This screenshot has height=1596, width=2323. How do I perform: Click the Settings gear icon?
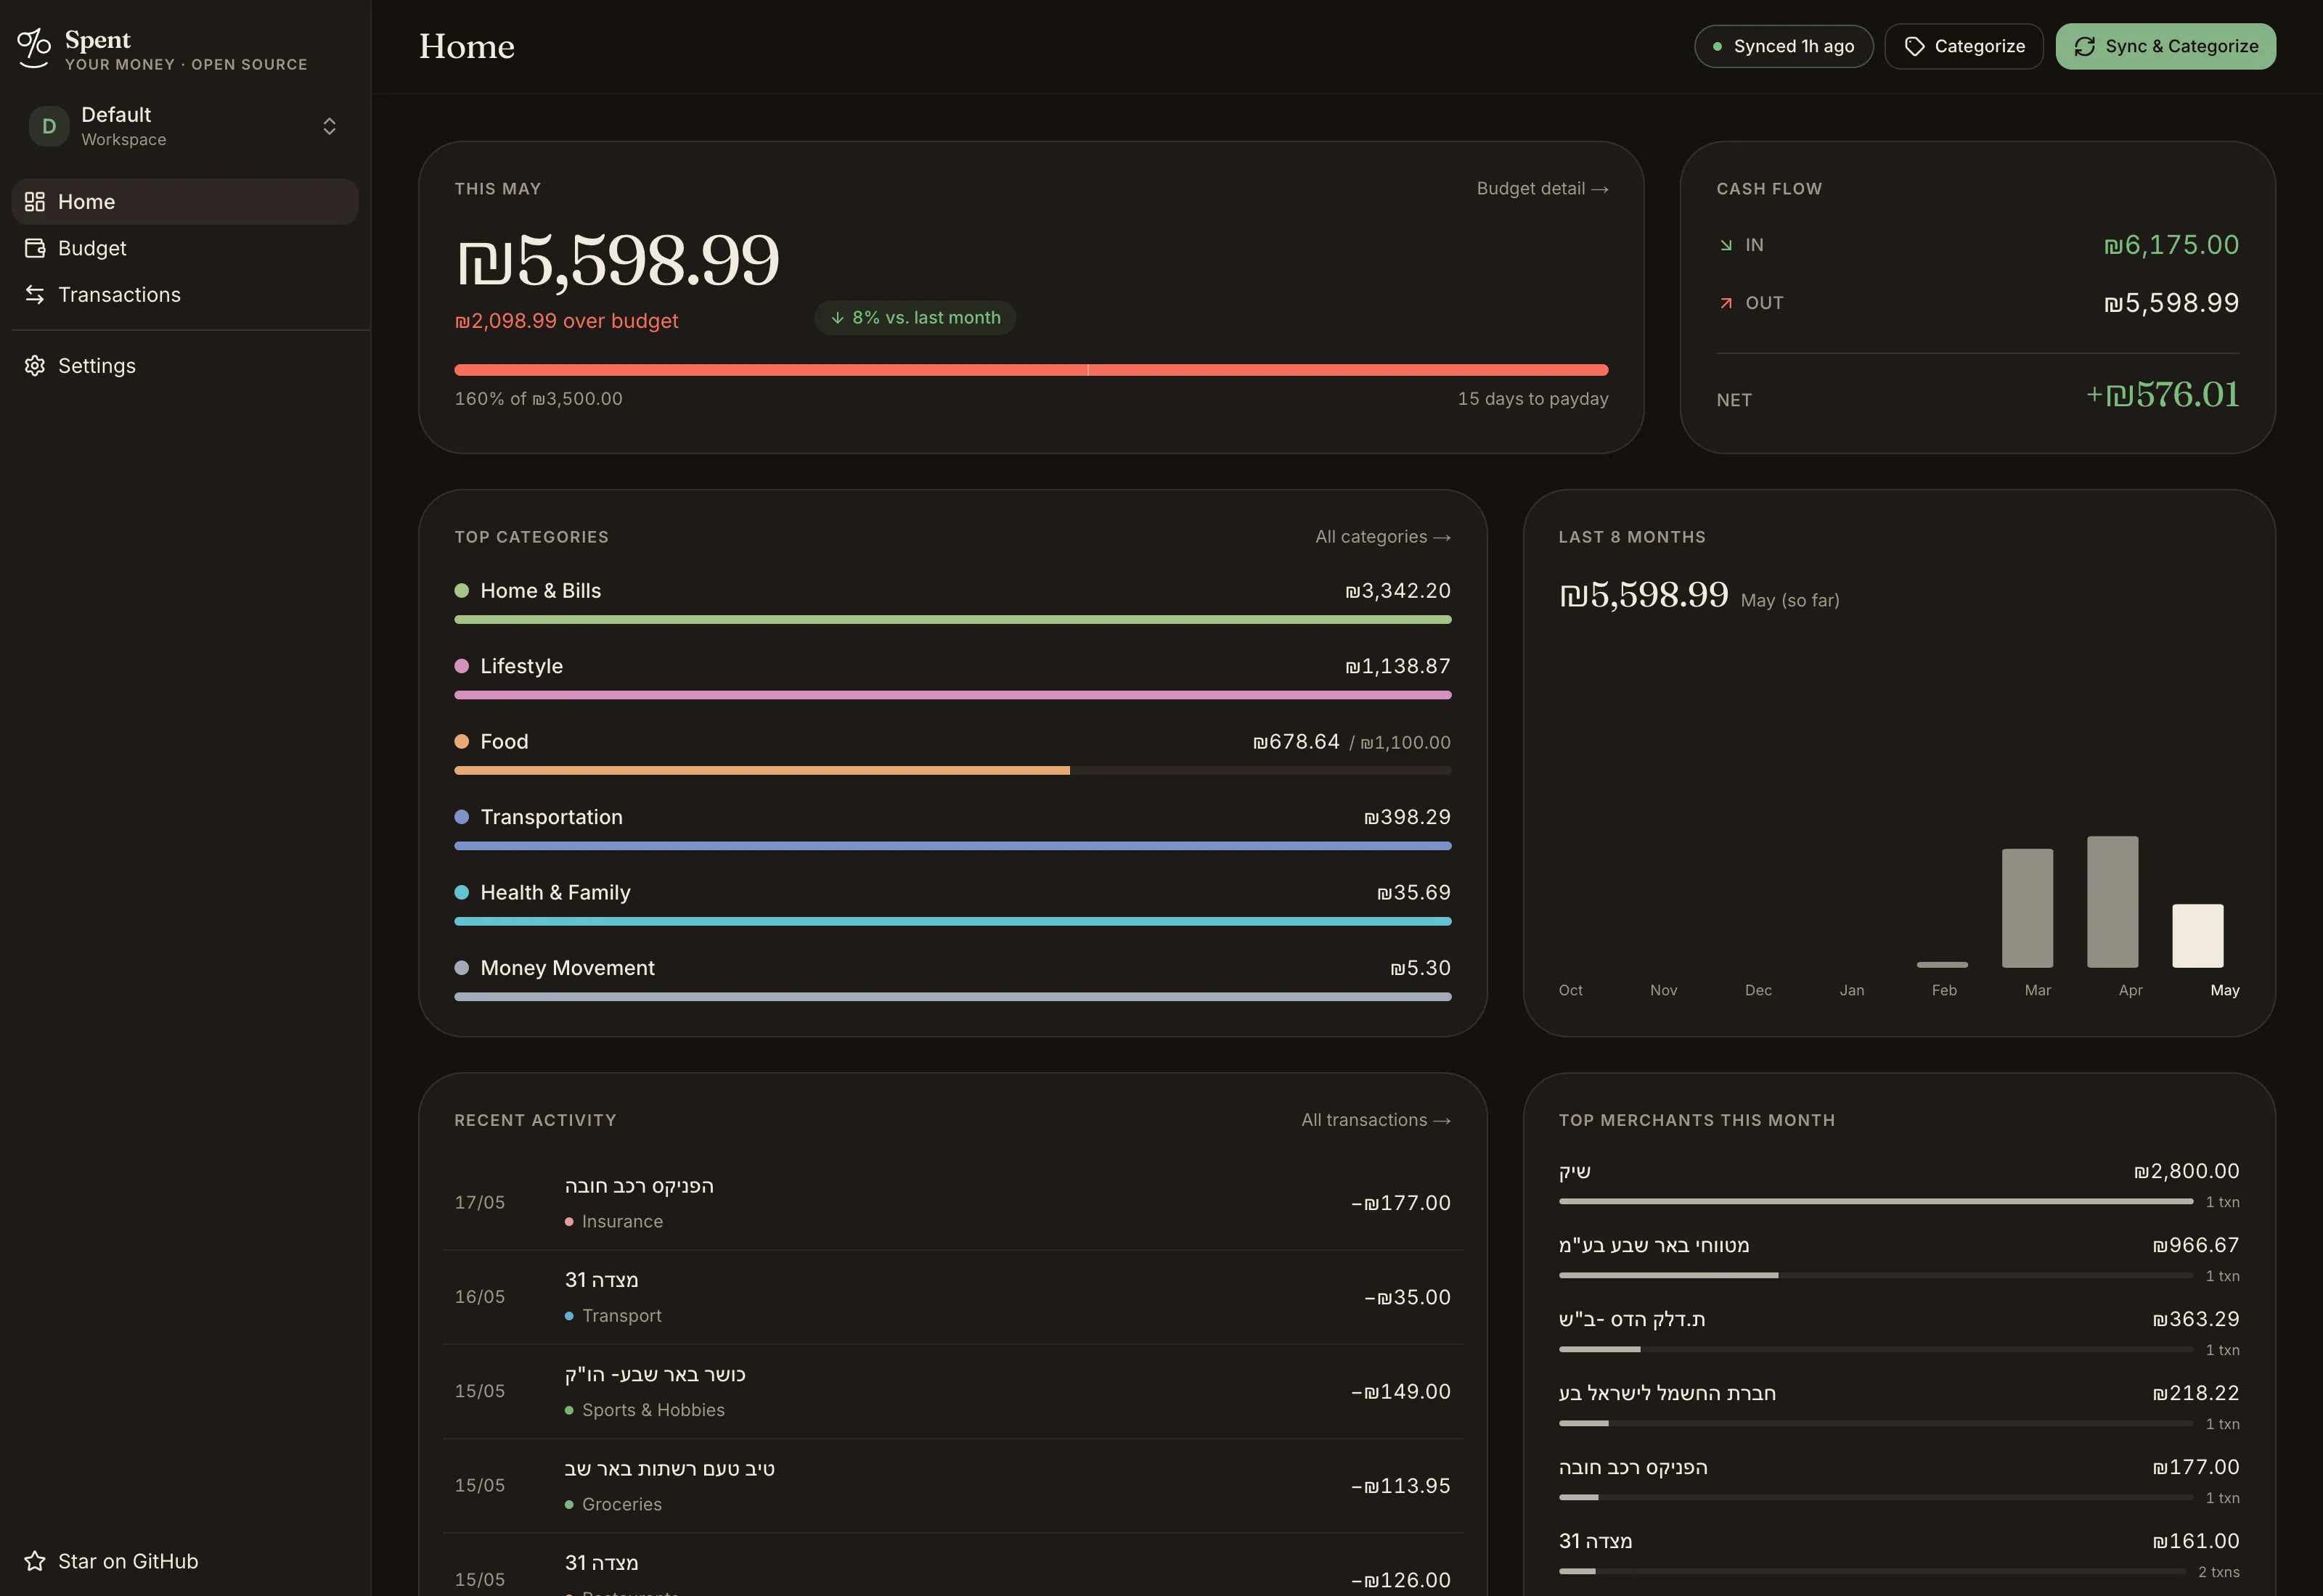point(35,366)
